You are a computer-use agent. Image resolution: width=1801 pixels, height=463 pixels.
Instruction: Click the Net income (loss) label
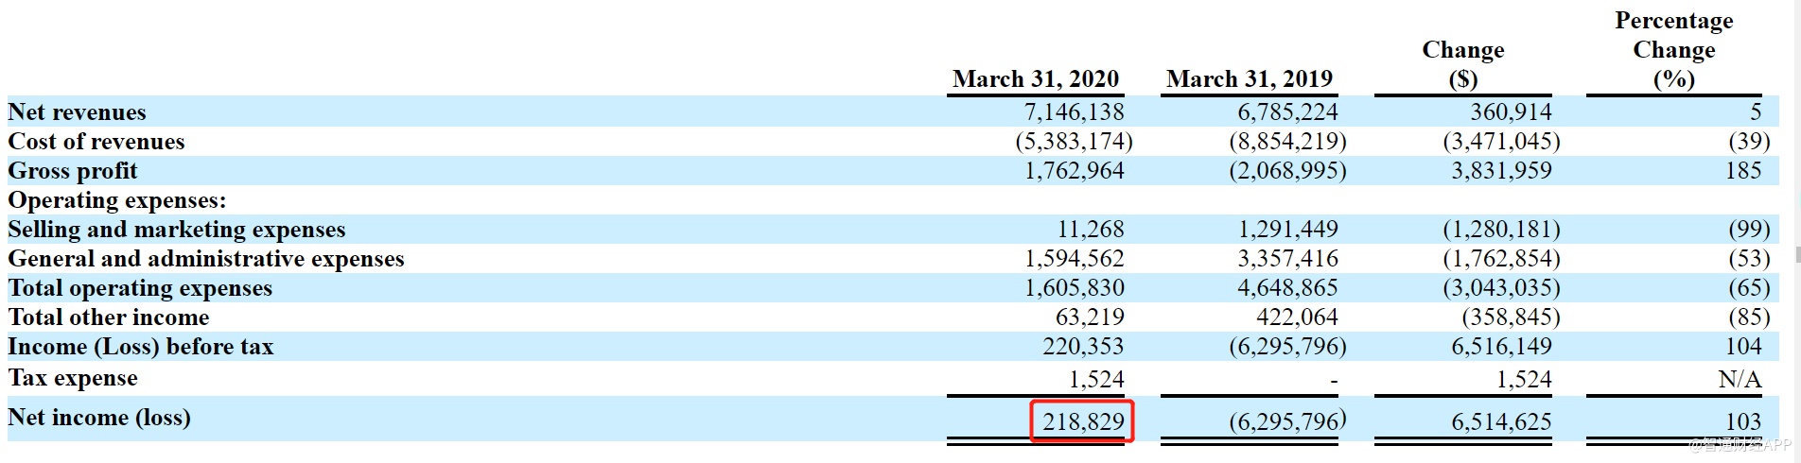99,418
